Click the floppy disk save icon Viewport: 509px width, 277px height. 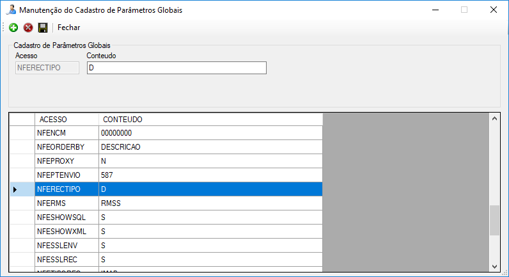[43, 28]
